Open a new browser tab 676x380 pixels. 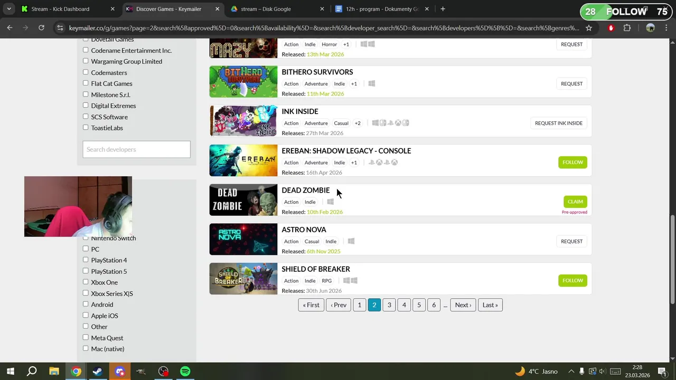[x=443, y=9]
